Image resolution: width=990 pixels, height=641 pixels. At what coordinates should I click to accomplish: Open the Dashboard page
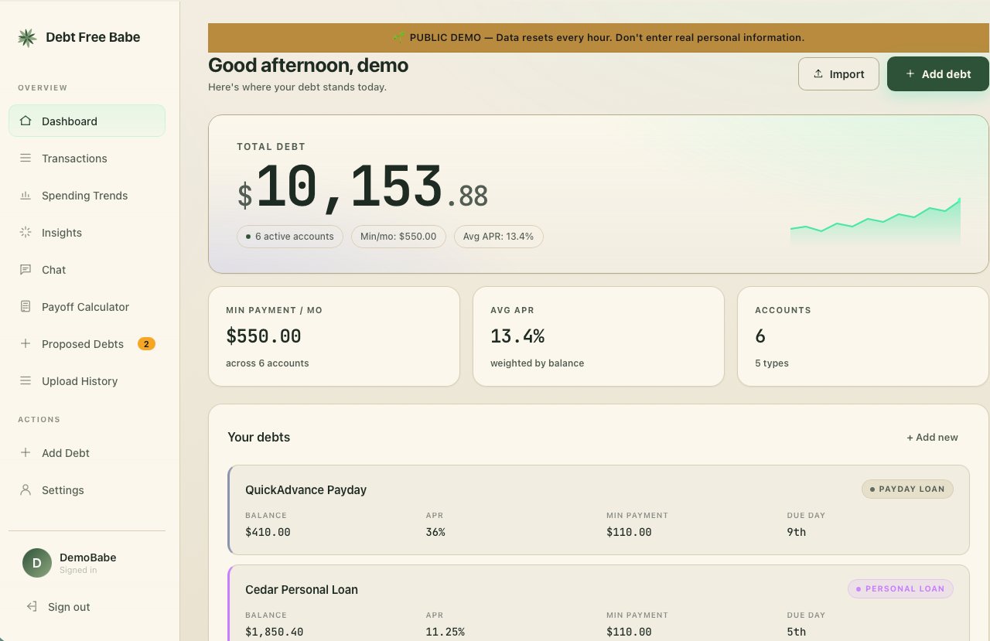pos(87,121)
